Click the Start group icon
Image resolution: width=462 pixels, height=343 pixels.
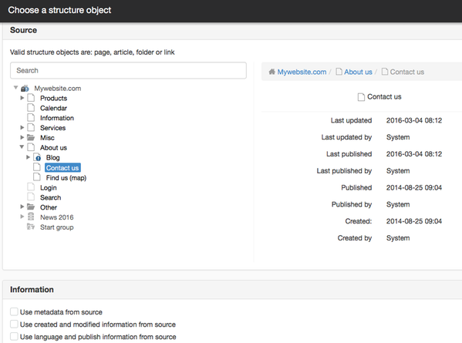pos(31,227)
